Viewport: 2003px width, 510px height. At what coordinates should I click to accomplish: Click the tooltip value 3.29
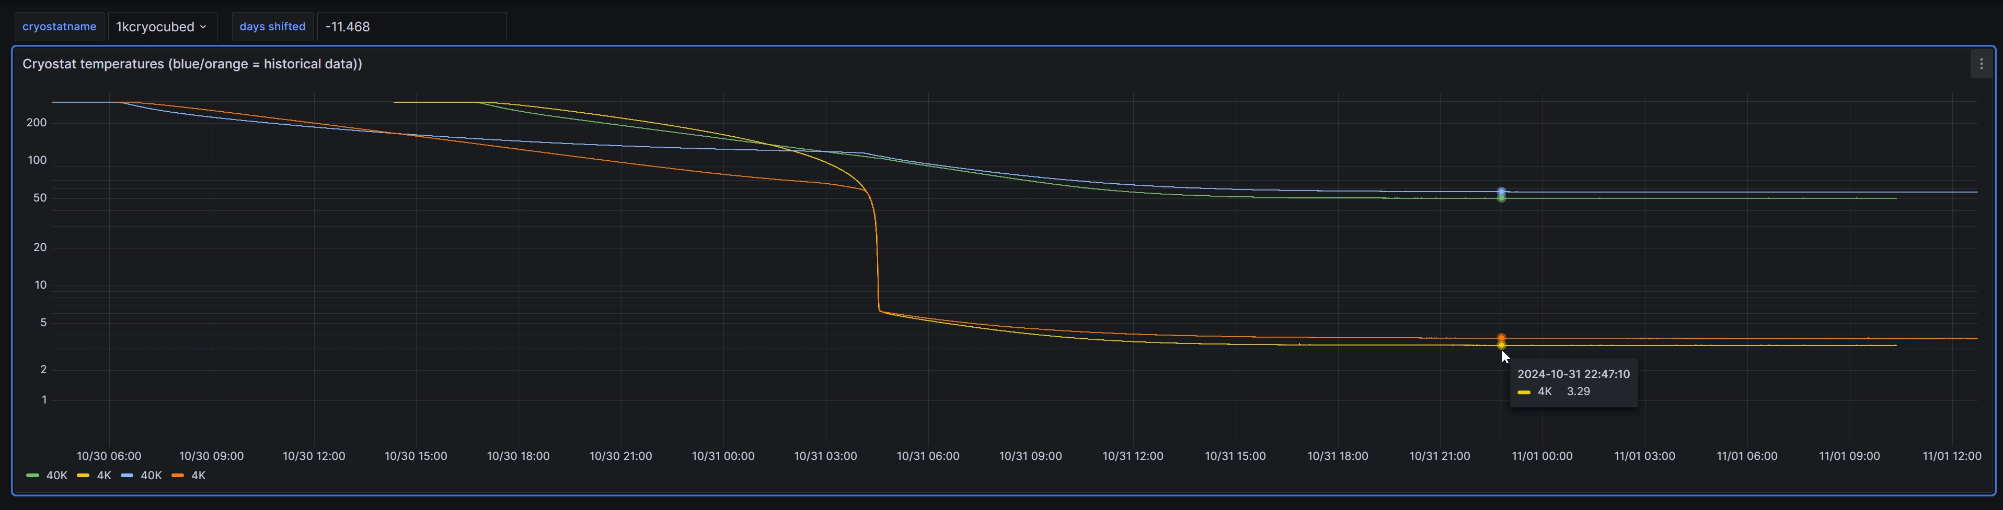tap(1578, 392)
